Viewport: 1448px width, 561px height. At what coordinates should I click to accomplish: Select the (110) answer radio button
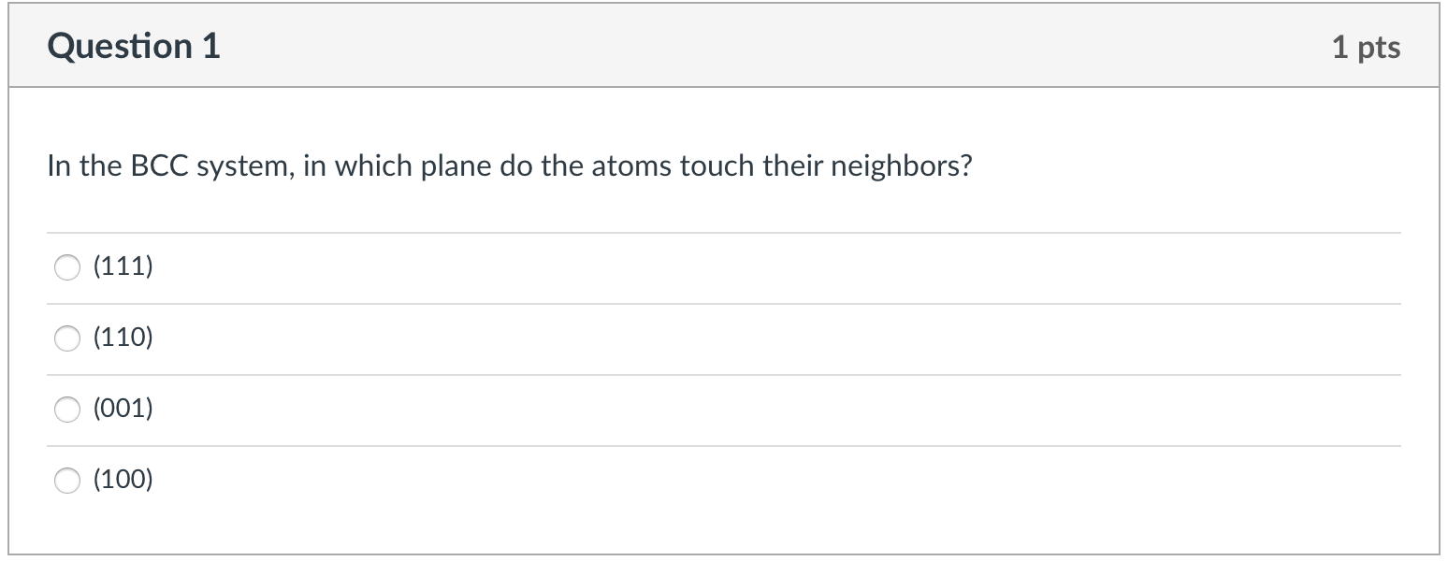[x=66, y=338]
